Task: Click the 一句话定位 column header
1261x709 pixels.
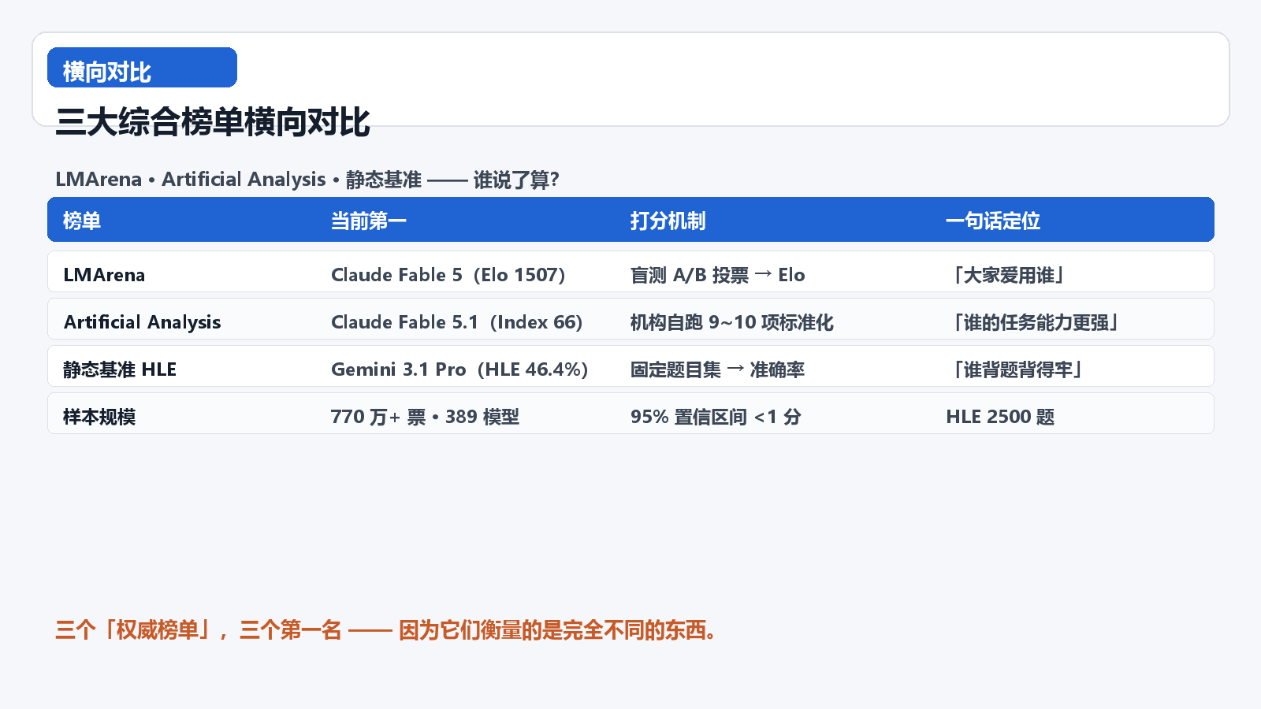Action: click(993, 221)
